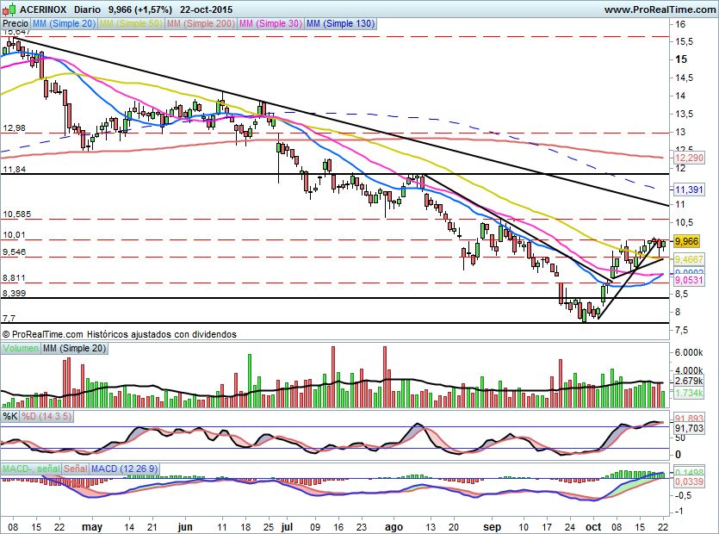Click the Volumen panel label
The height and width of the screenshot is (534, 719).
21,347
